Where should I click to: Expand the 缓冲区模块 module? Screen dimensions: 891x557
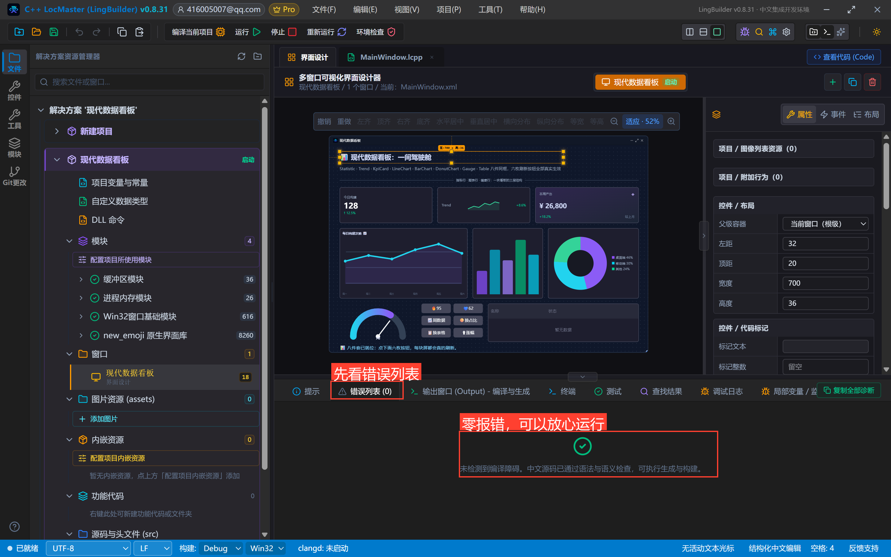[x=81, y=279]
